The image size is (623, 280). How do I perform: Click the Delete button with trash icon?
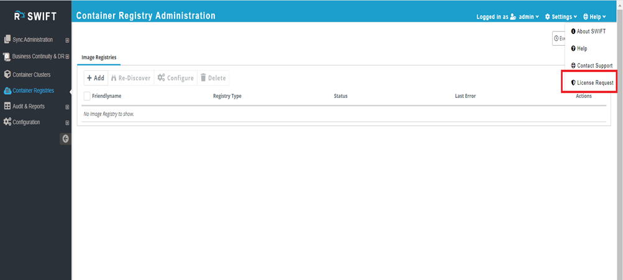[x=213, y=78]
